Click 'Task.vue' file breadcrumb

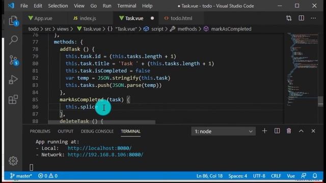(x=89, y=29)
